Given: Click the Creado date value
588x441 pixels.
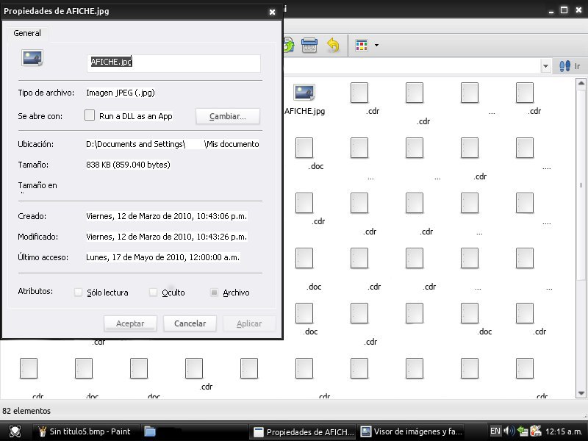Looking at the screenshot, I should [167, 216].
